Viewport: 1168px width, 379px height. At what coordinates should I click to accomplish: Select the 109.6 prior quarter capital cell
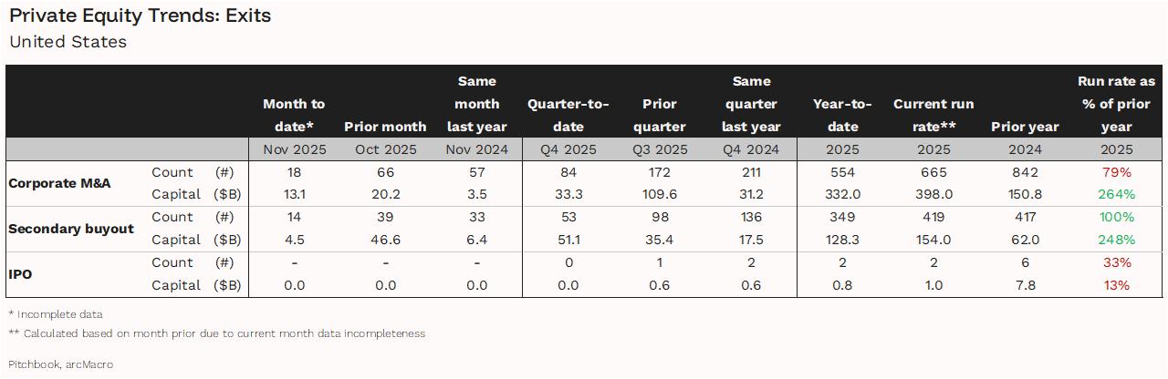[x=659, y=194]
